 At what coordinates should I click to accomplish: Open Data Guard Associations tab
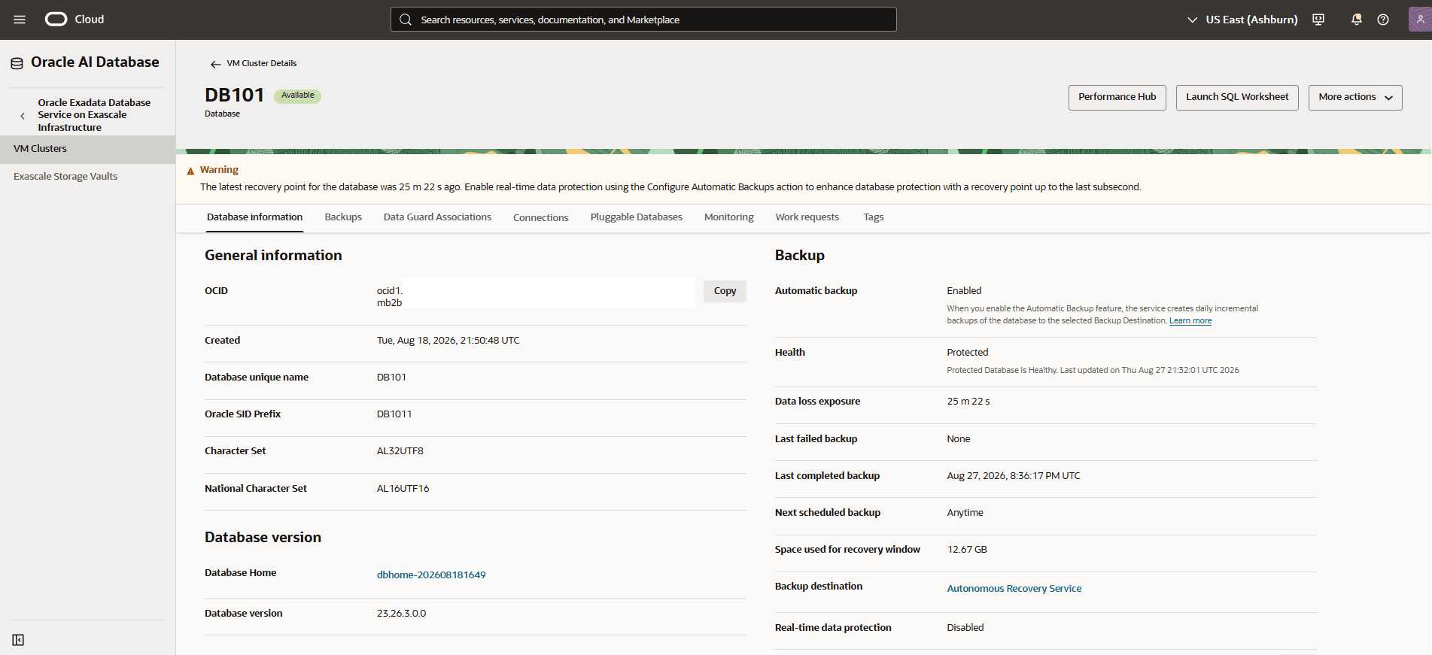[437, 217]
